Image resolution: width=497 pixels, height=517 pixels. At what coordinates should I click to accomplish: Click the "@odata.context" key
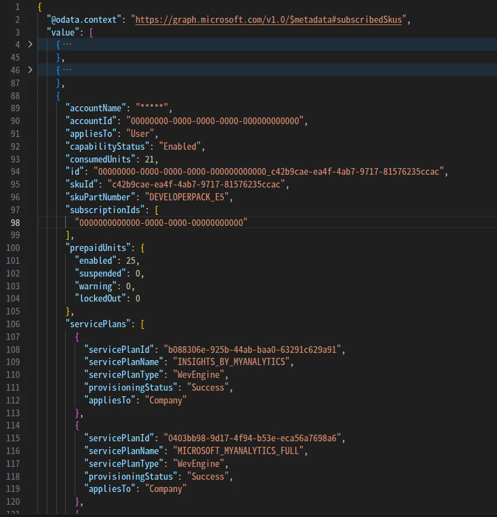pos(84,20)
